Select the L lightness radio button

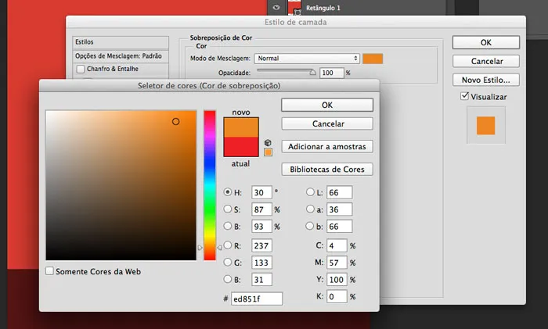(310, 192)
